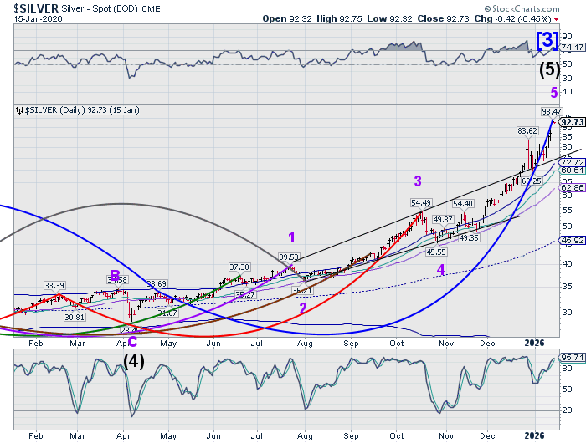Click the 92.73 current price tag
Image resolution: width=586 pixels, height=443 pixels.
[x=571, y=122]
